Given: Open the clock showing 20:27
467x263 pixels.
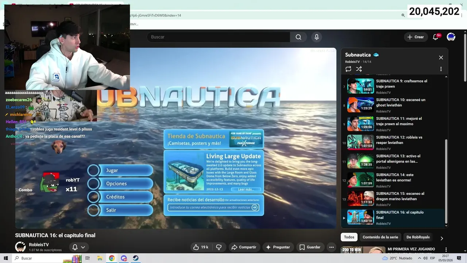Looking at the screenshot, I should pos(445,258).
